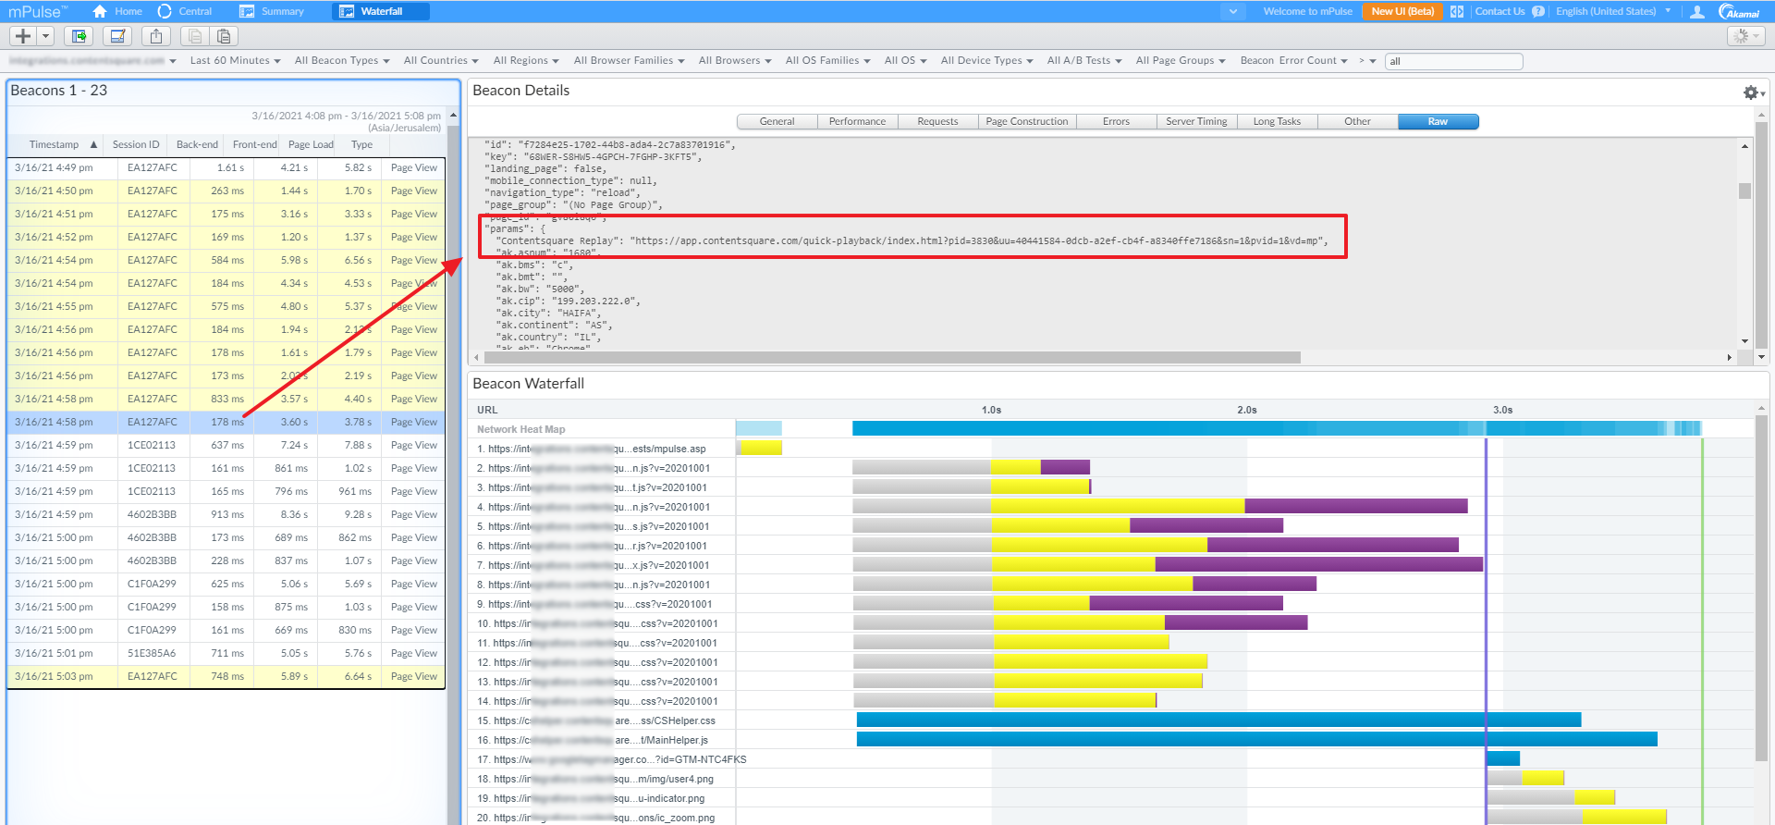Open Beacon Details gear settings menu

tap(1753, 92)
